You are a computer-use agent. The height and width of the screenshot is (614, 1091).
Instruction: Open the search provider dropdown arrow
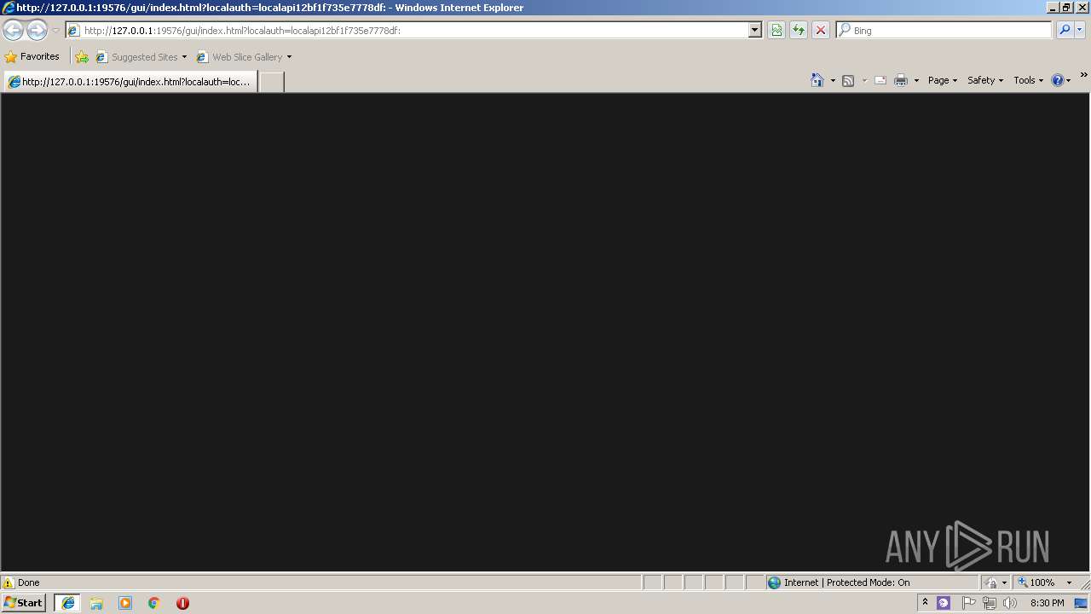pyautogui.click(x=1080, y=30)
